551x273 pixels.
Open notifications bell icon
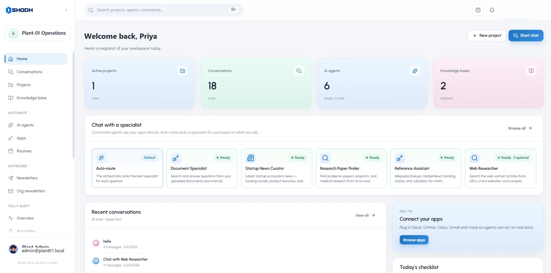click(492, 10)
